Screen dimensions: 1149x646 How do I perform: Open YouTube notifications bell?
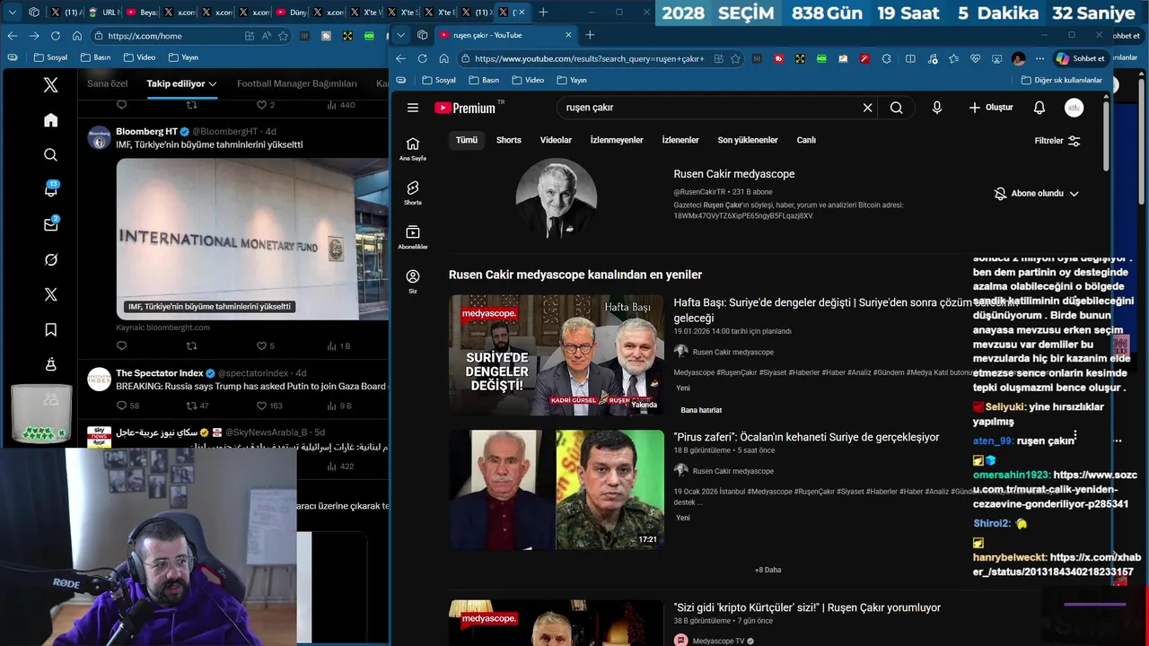click(x=1039, y=108)
